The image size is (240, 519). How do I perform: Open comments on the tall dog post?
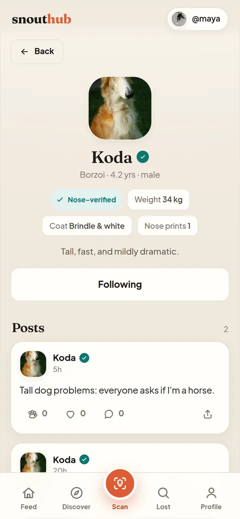(x=108, y=414)
